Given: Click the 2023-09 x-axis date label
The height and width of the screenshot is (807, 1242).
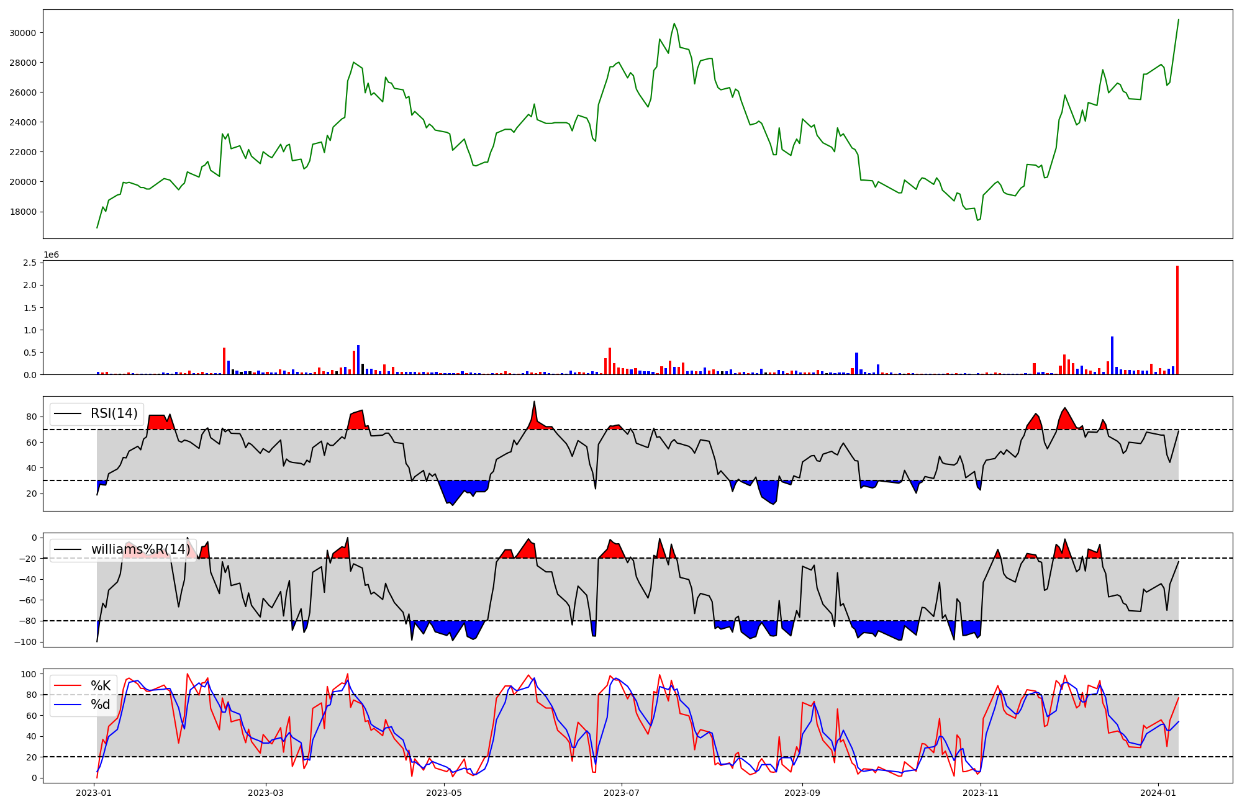Looking at the screenshot, I should coord(802,792).
